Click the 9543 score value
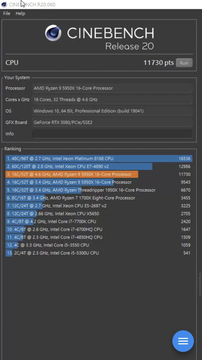This screenshot has height=360, width=202. pos(186,182)
